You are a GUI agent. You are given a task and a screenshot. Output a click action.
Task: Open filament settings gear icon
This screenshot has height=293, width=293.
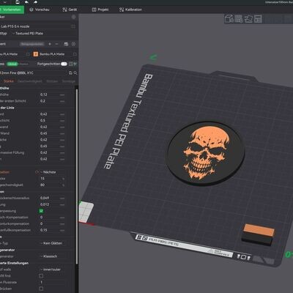tap(73, 44)
